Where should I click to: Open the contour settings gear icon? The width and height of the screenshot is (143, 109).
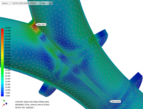coord(51,3)
